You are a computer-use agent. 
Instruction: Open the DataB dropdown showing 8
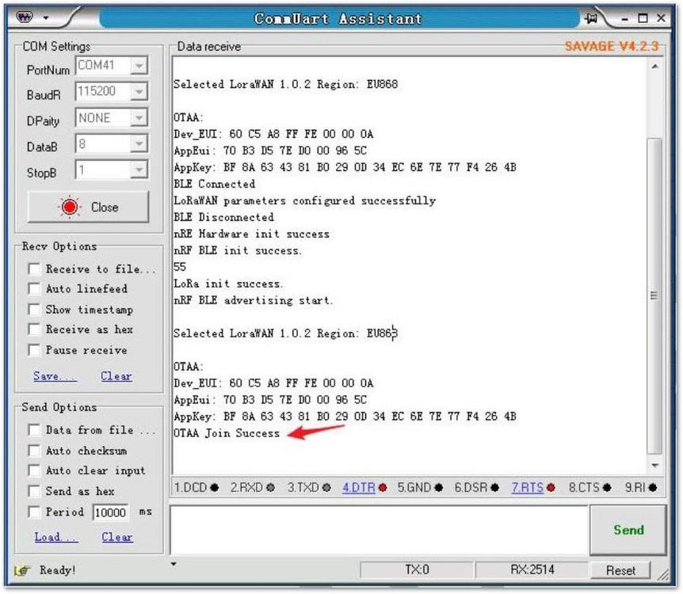point(139,143)
